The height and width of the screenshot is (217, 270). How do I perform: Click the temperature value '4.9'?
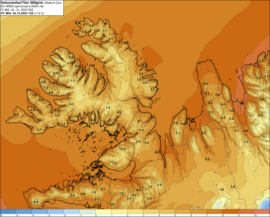click(x=144, y=65)
